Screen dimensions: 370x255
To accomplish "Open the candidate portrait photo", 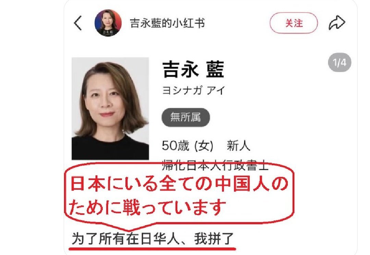I will coord(110,109).
